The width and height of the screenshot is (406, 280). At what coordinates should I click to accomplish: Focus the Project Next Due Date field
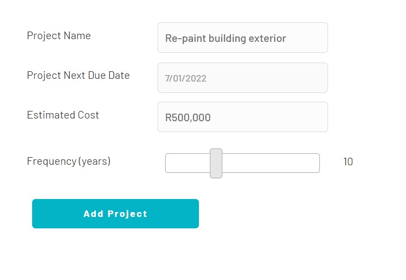click(243, 78)
